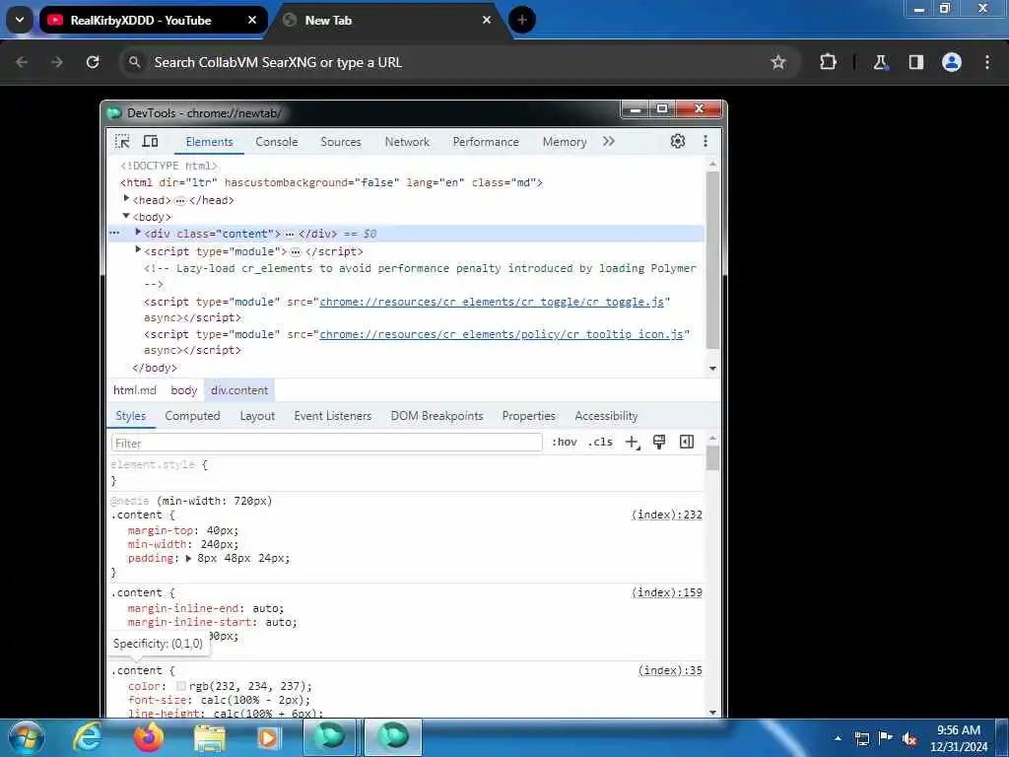
Task: Switch to the Sources tab
Action: (x=341, y=142)
